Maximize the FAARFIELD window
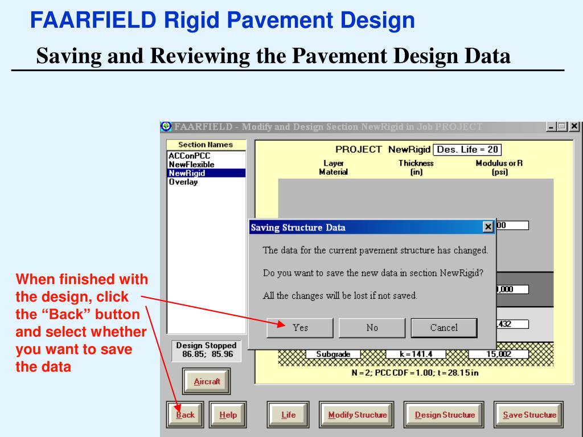The width and height of the screenshot is (583, 437). point(562,127)
